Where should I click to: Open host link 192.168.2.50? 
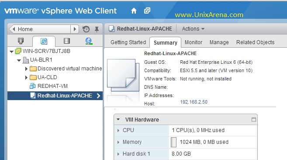[194, 102]
